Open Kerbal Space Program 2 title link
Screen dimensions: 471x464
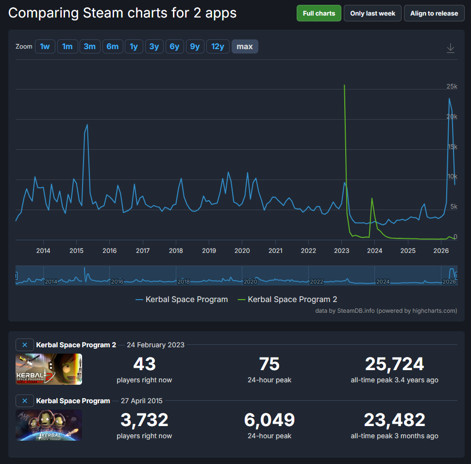76,345
